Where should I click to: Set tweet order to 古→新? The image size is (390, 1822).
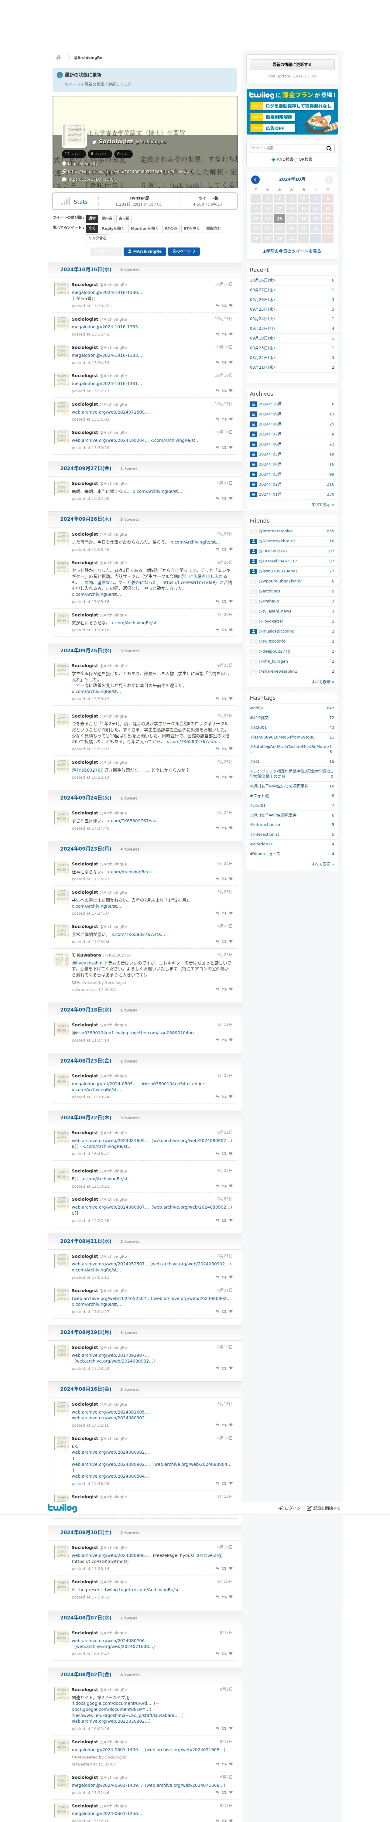124,219
